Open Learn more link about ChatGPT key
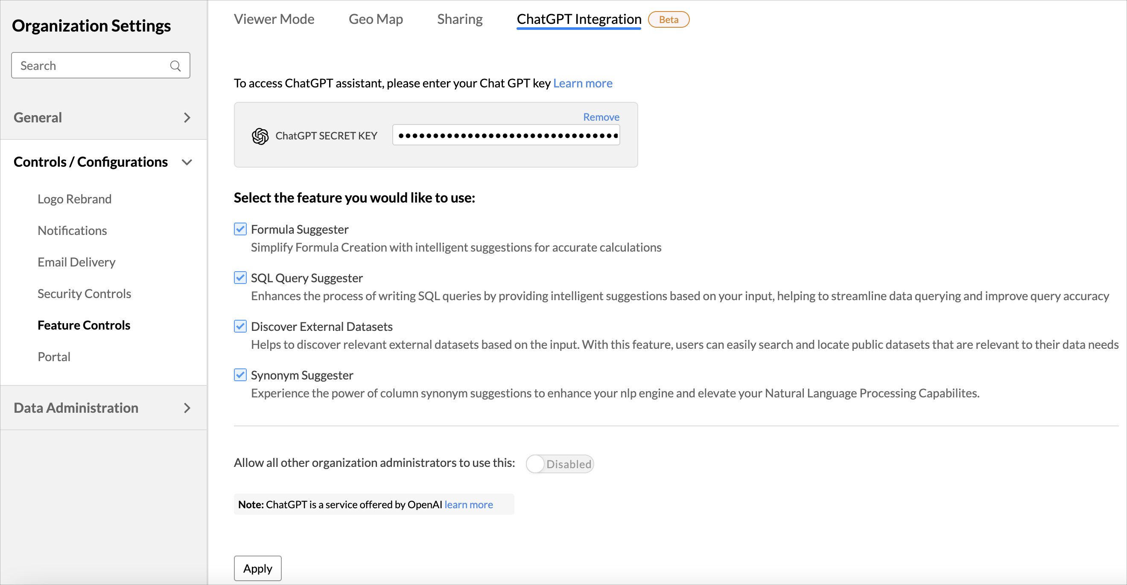The height and width of the screenshot is (585, 1127). tap(582, 83)
